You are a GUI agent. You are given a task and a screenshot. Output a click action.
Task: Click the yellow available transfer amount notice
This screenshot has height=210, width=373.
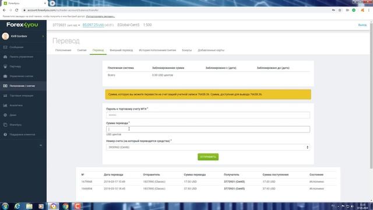[208, 94]
